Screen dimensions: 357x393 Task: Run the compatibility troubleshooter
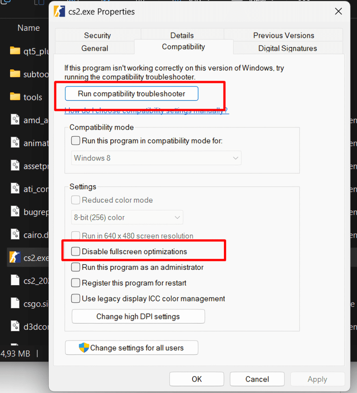click(x=131, y=93)
